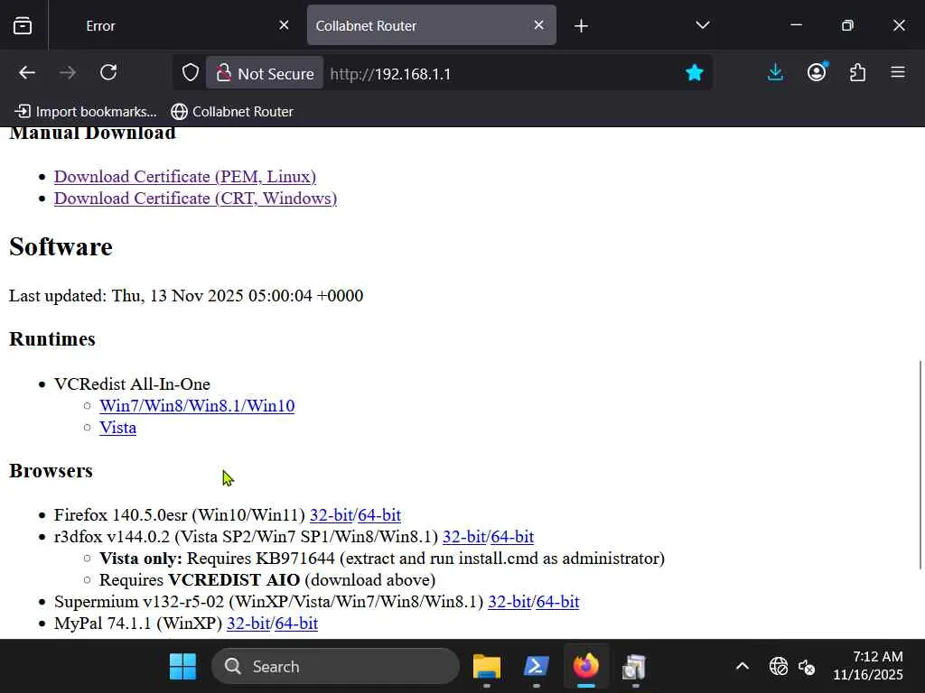Open the Collabnet Router bookmark
The width and height of the screenshot is (925, 693).
pyautogui.click(x=232, y=111)
